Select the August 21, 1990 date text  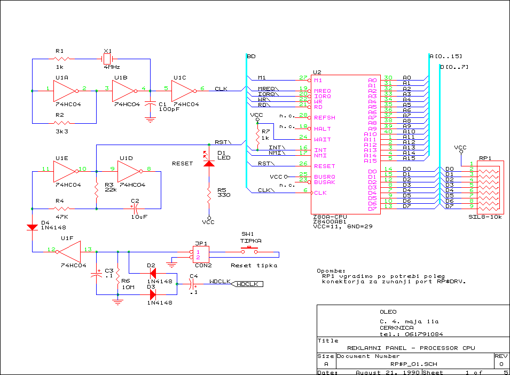click(387, 372)
